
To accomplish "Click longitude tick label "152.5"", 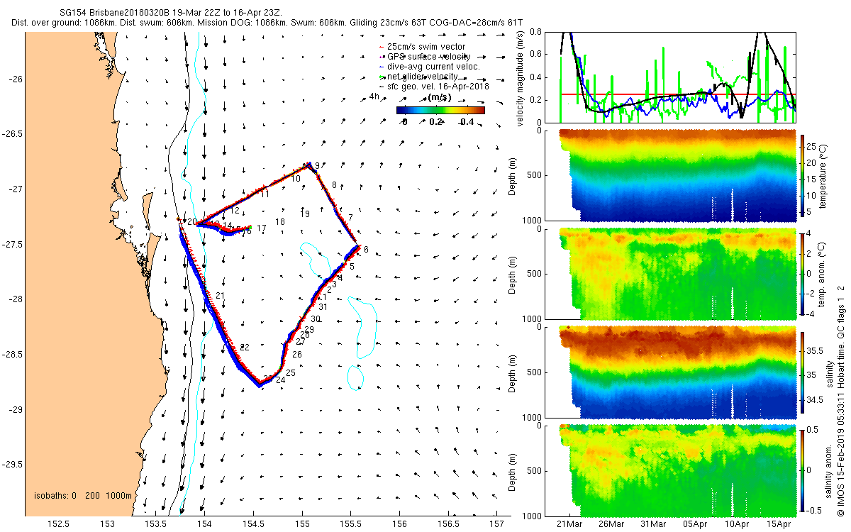I will coord(58,525).
